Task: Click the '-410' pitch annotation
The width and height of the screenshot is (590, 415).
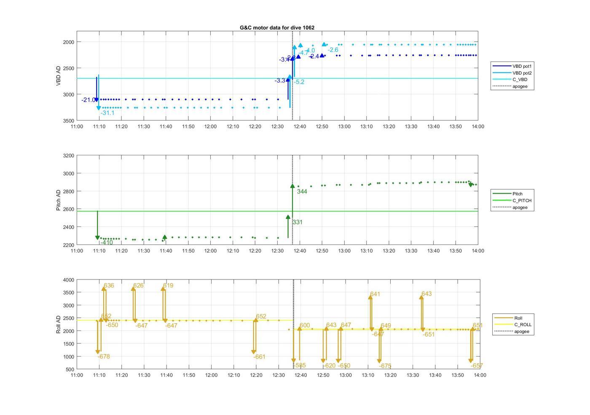Action: click(x=106, y=242)
